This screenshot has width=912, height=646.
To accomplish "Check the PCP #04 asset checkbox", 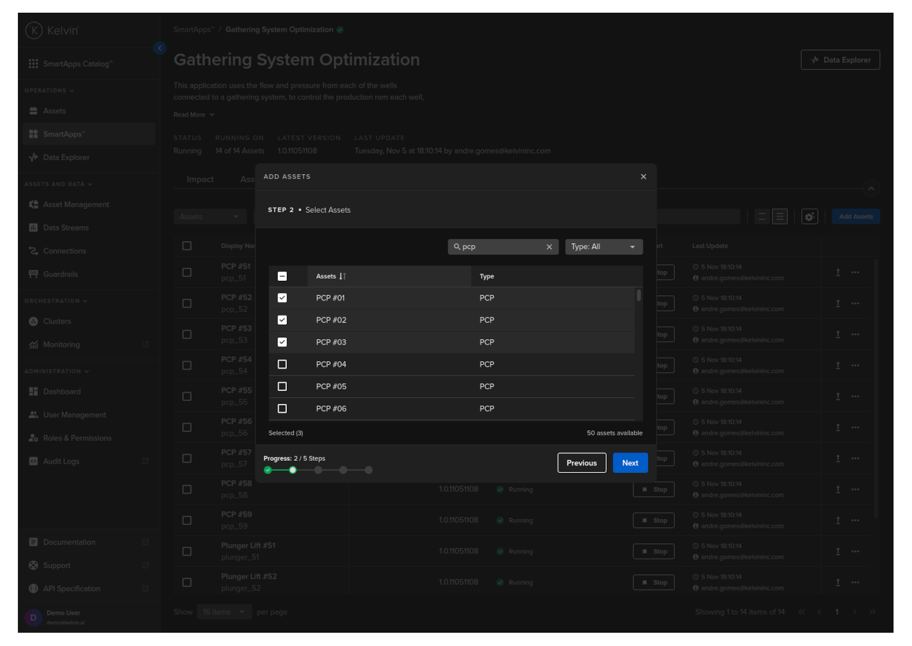I will tap(282, 365).
